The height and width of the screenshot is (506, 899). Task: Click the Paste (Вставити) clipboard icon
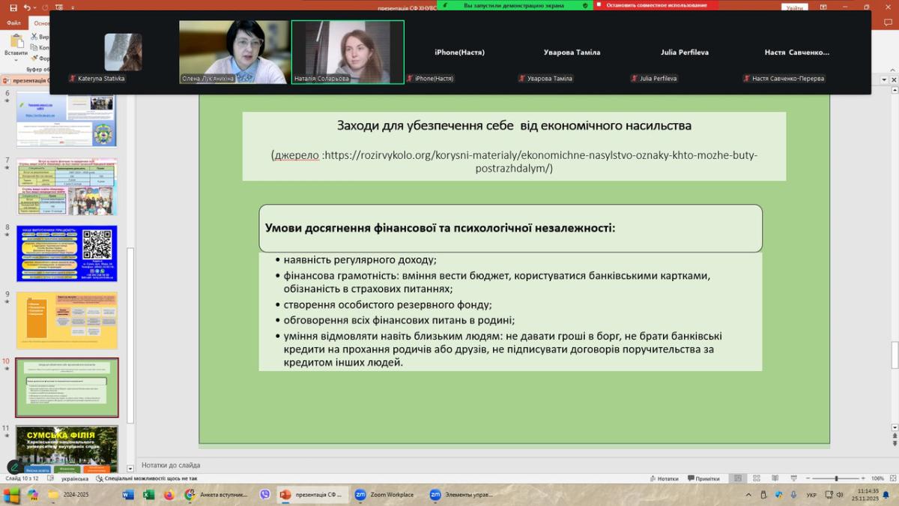point(15,39)
